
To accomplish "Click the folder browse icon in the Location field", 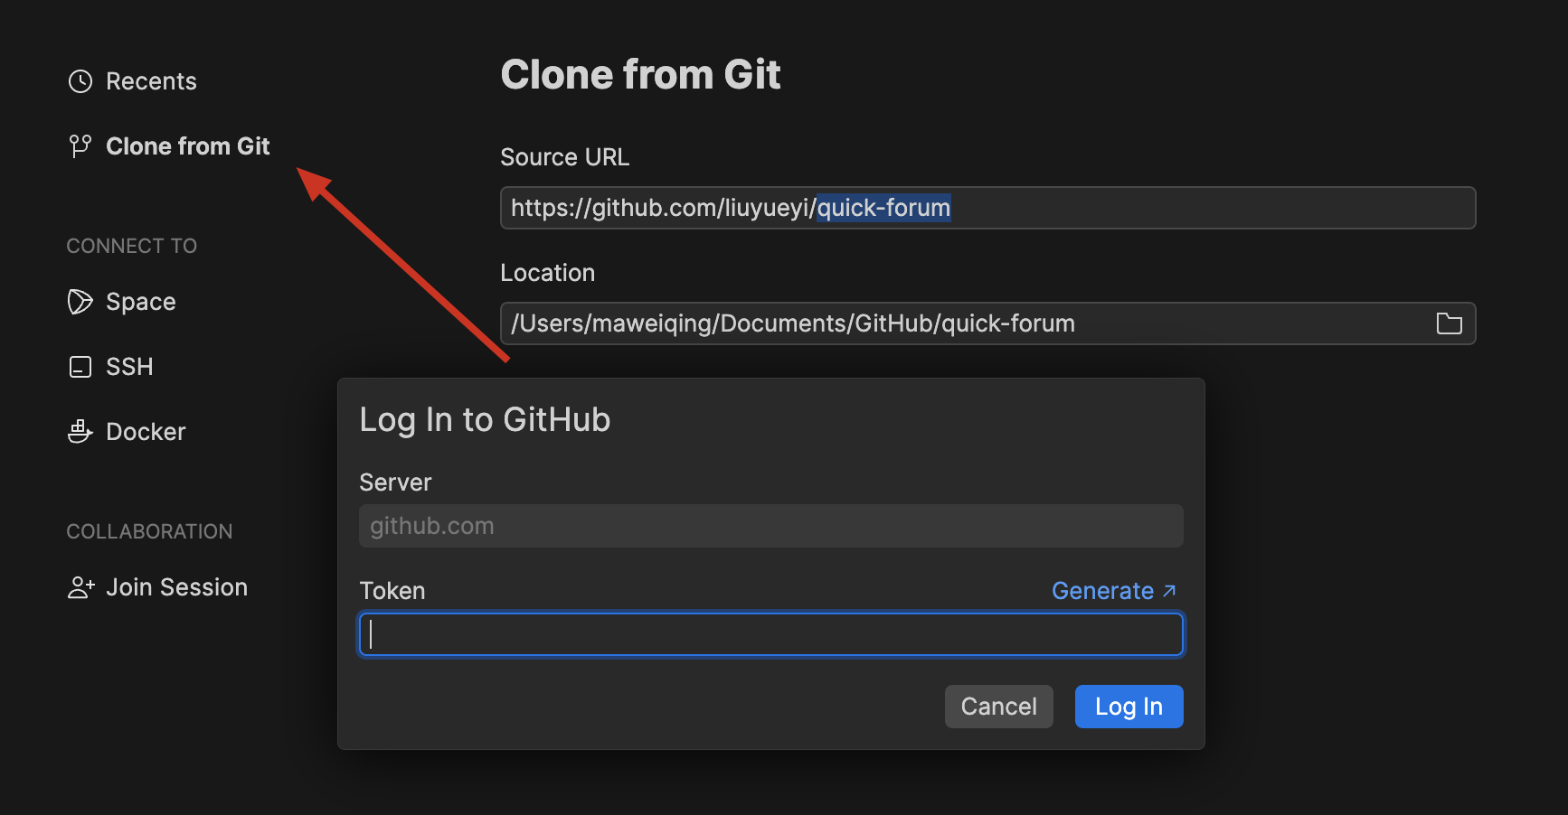I will click(x=1449, y=323).
